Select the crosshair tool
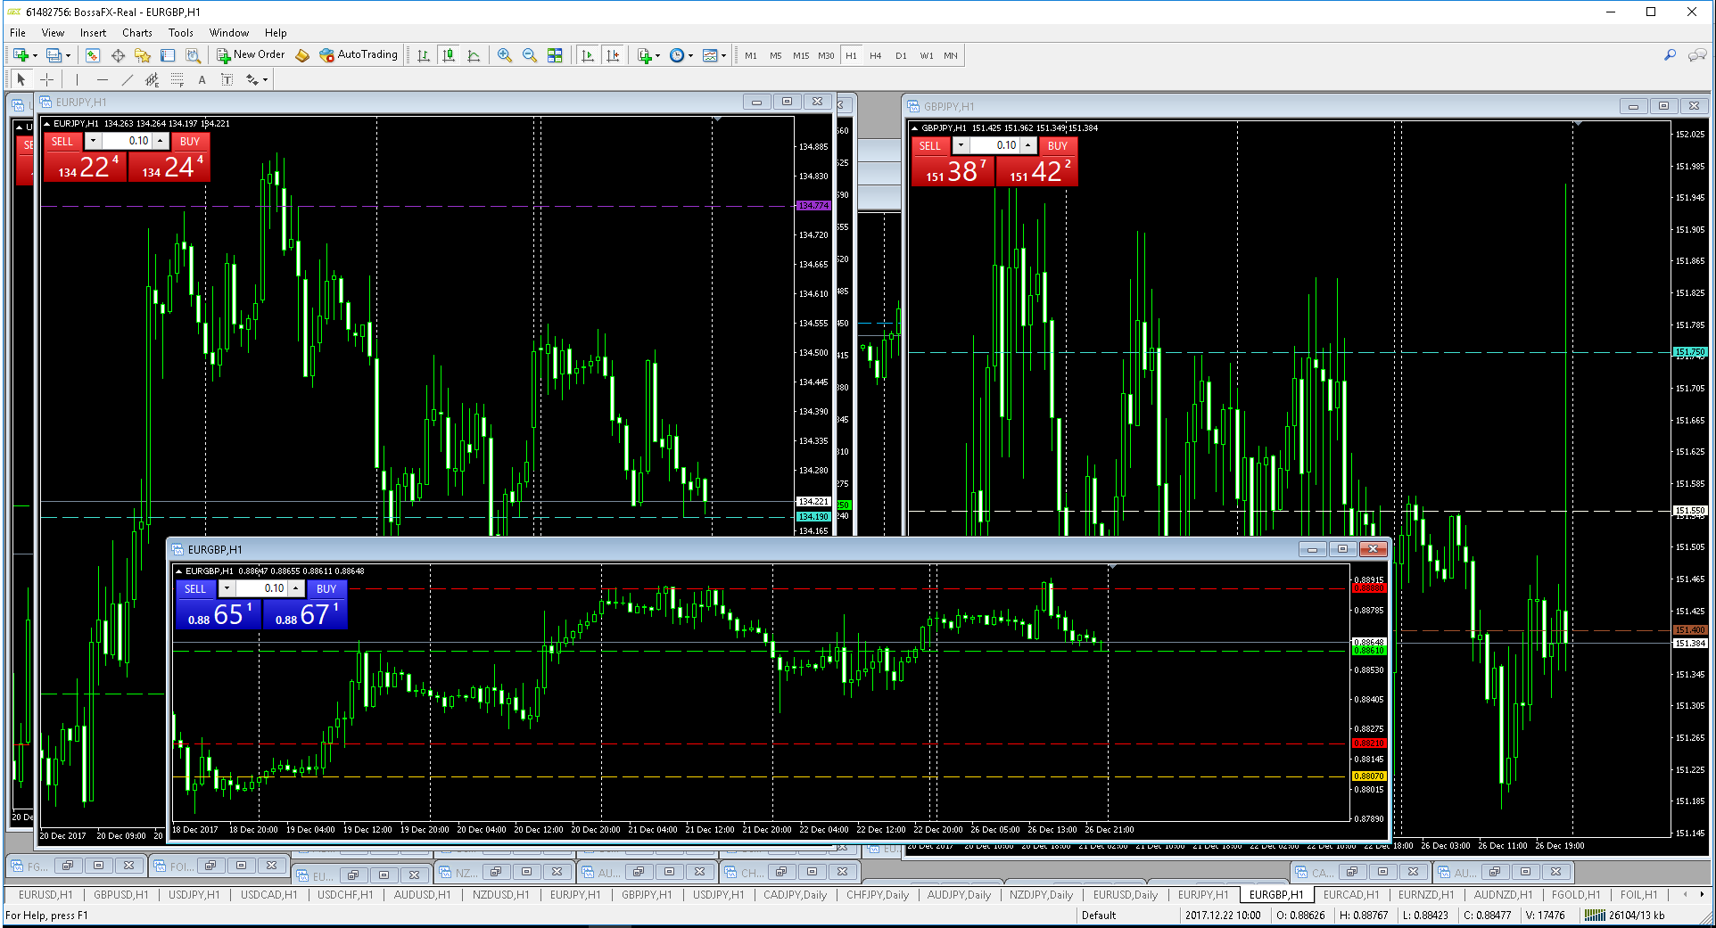This screenshot has width=1716, height=928. coord(46,79)
